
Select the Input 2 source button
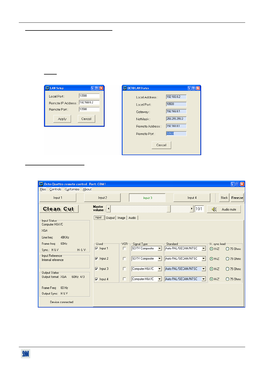point(102,198)
